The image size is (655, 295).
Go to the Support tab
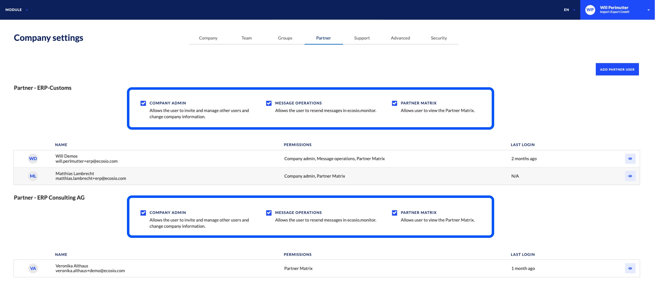point(362,38)
